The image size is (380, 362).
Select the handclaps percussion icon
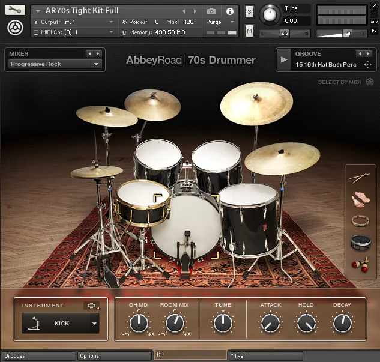pyautogui.click(x=360, y=199)
